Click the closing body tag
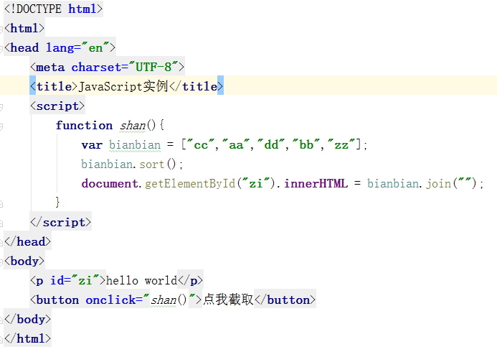 click(x=28, y=320)
